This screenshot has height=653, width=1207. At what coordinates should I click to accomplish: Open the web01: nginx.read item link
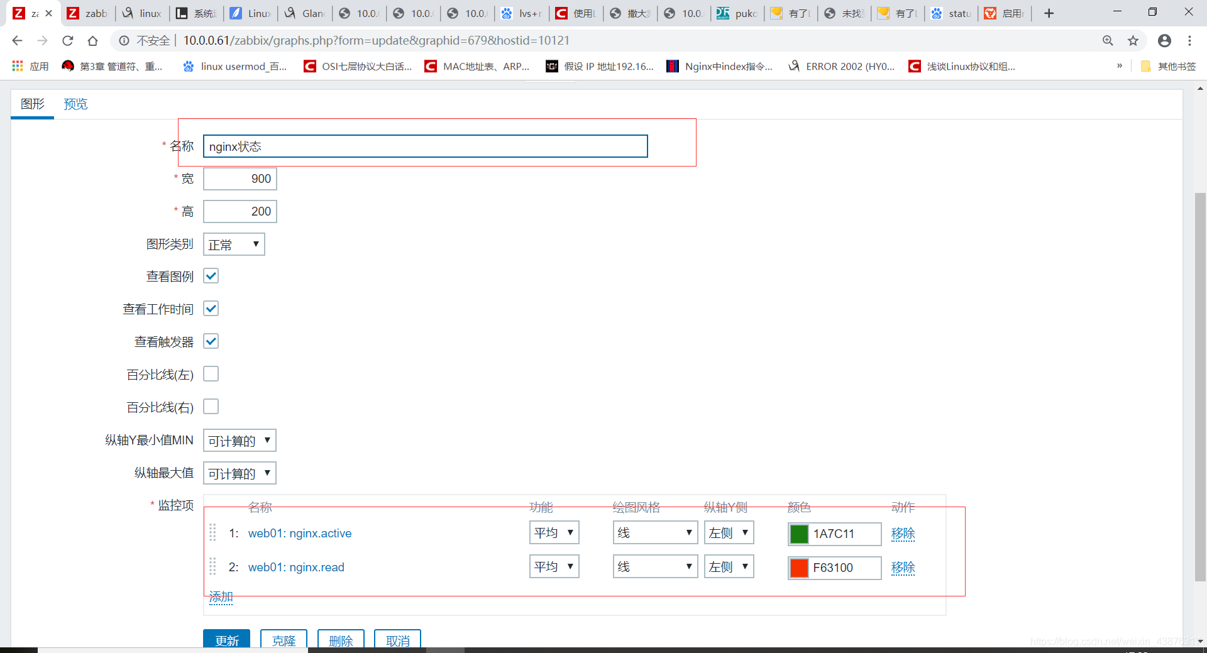(x=296, y=567)
